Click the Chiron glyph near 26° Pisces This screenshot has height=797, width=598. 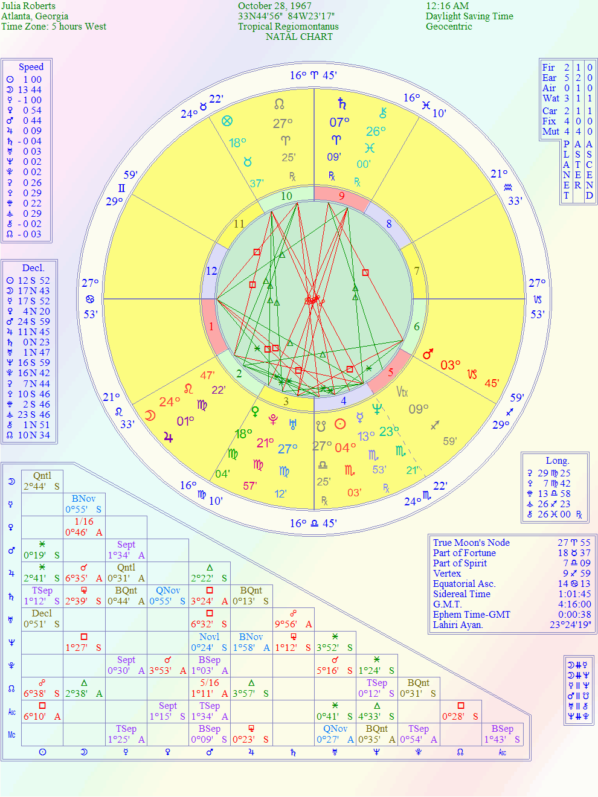[x=382, y=113]
